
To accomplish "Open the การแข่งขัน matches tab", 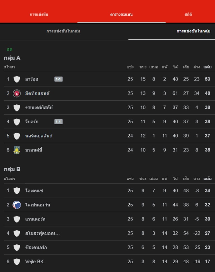I will click(39, 14).
